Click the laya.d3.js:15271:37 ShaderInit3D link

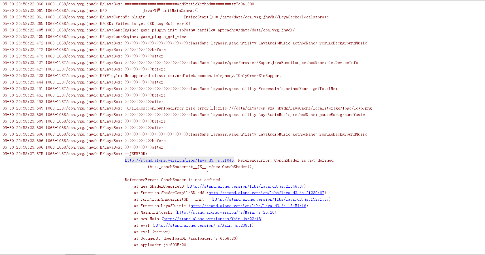tap(271, 200)
